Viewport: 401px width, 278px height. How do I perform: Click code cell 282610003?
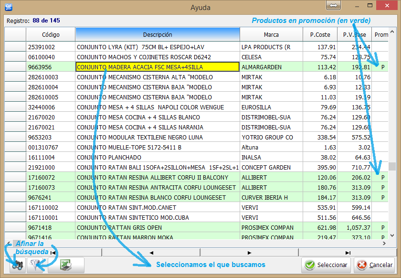tap(51, 77)
